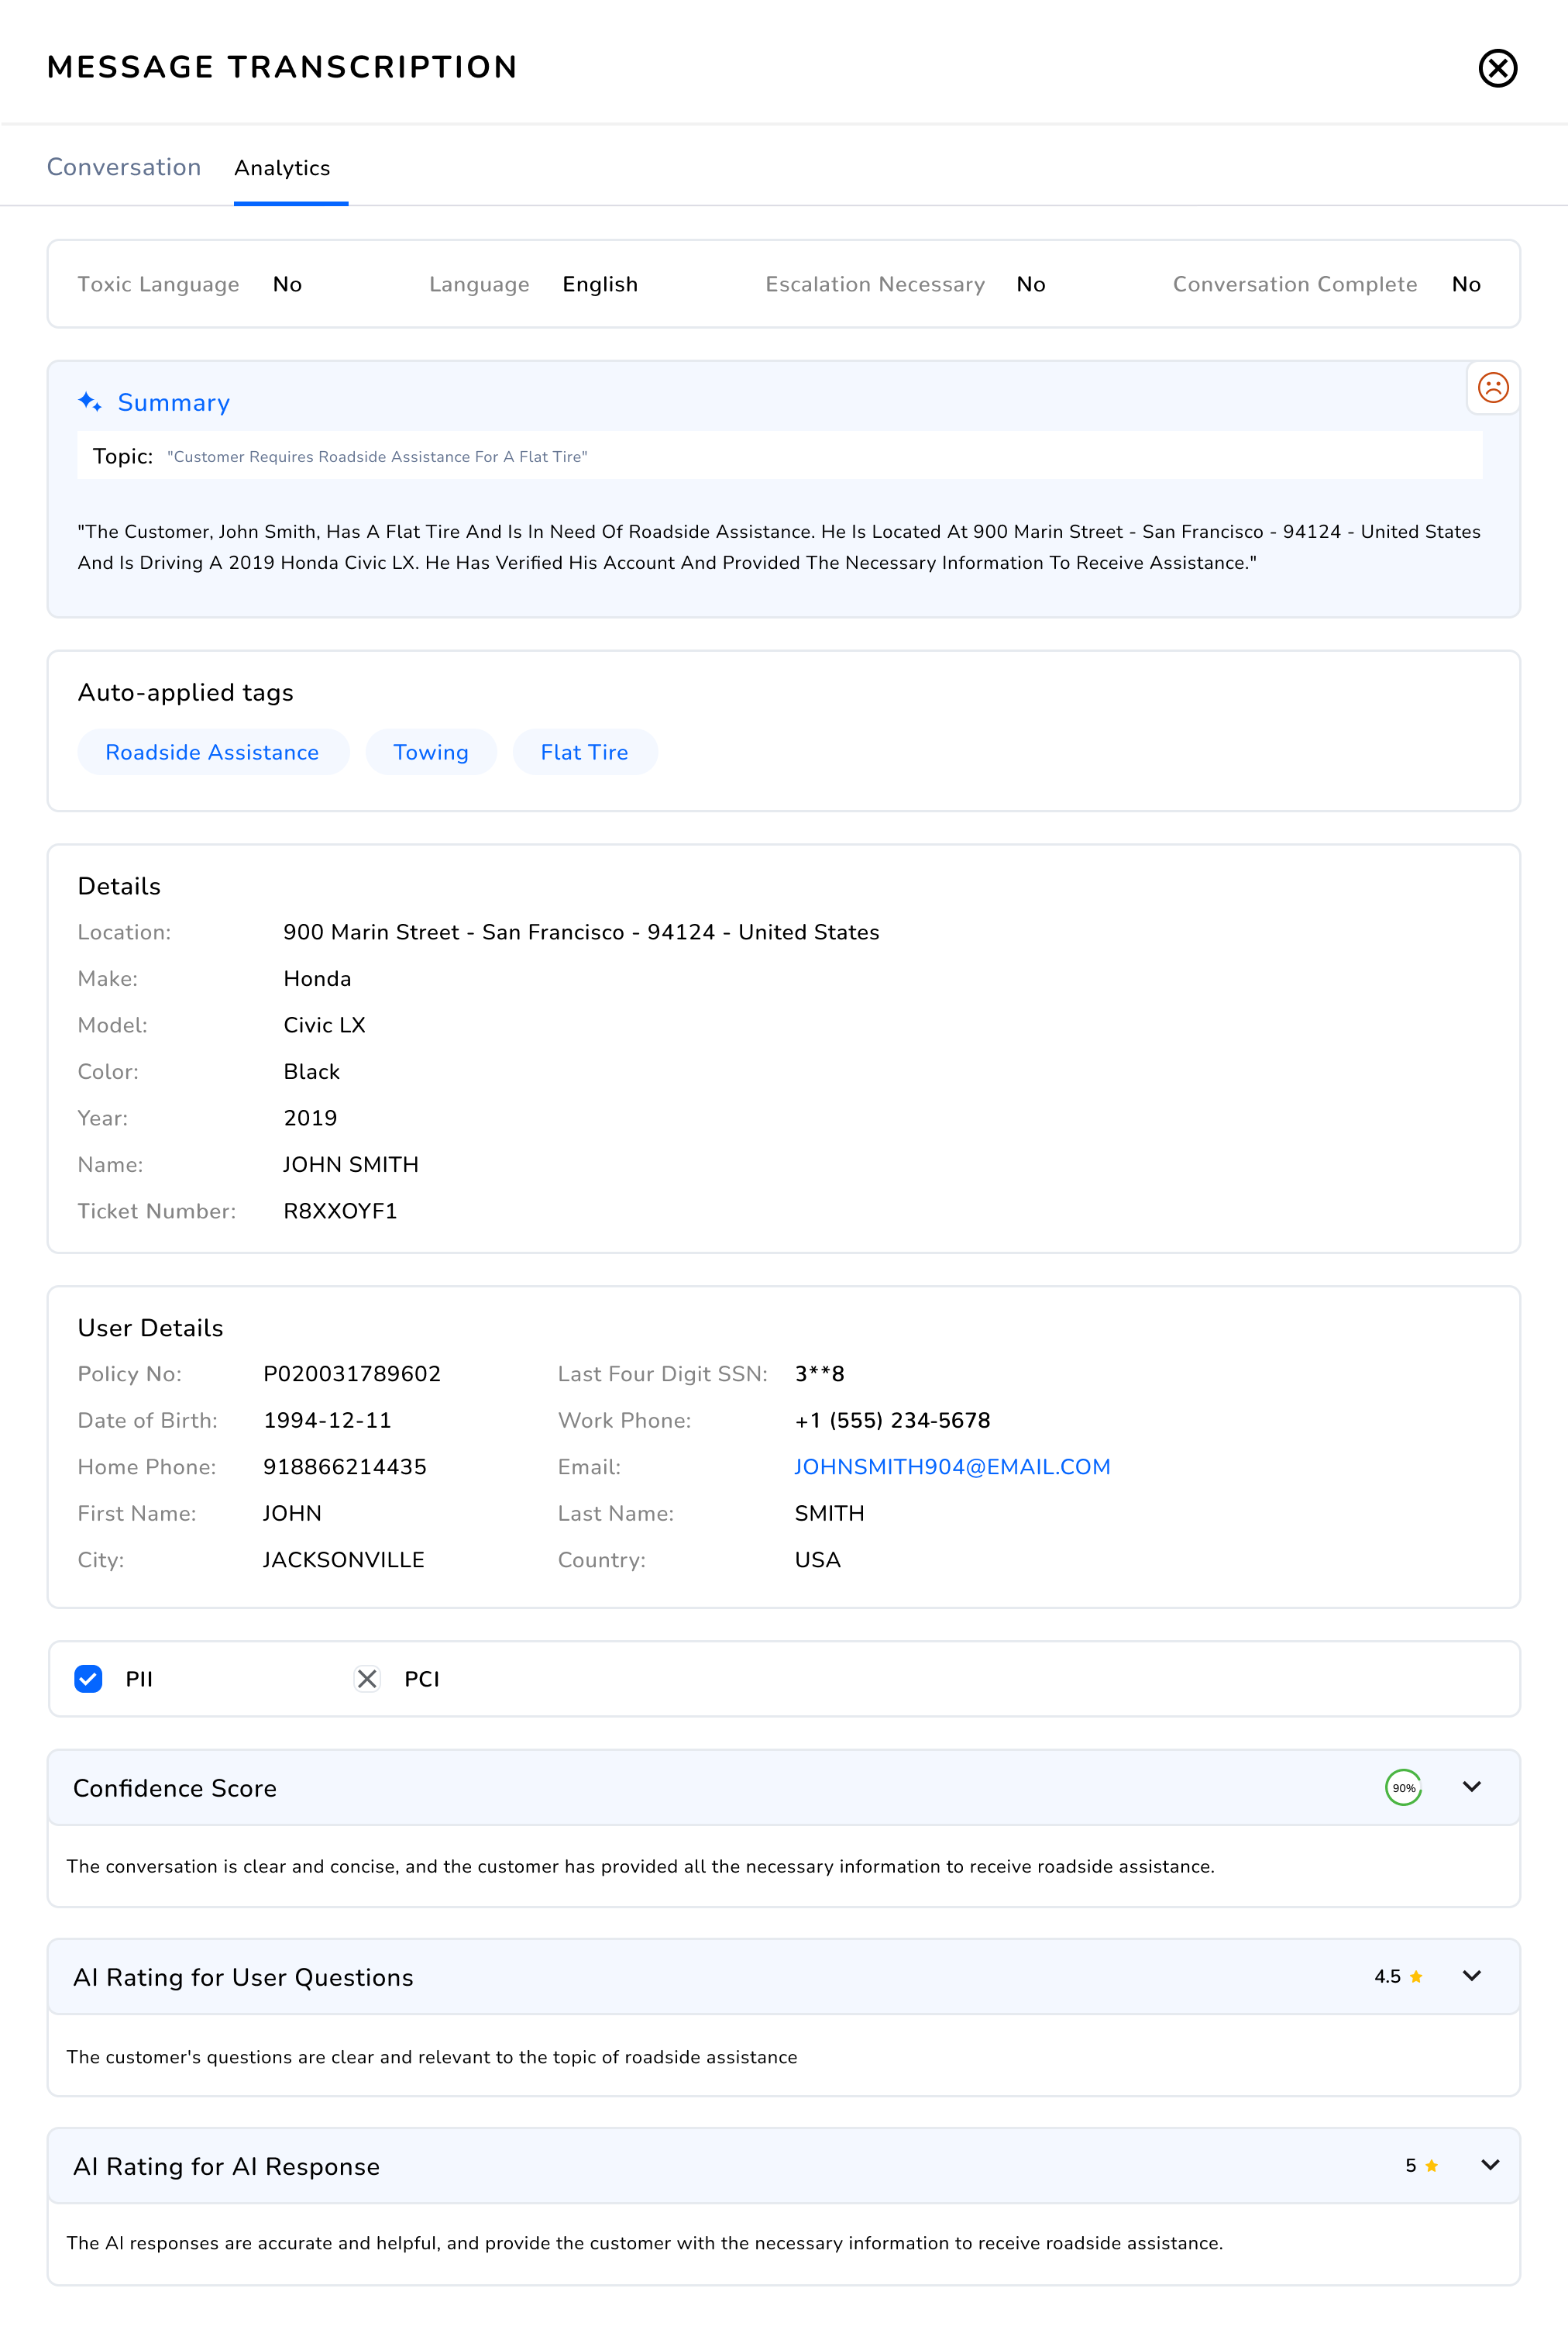Collapse AI Rating for User Questions

1471,1976
